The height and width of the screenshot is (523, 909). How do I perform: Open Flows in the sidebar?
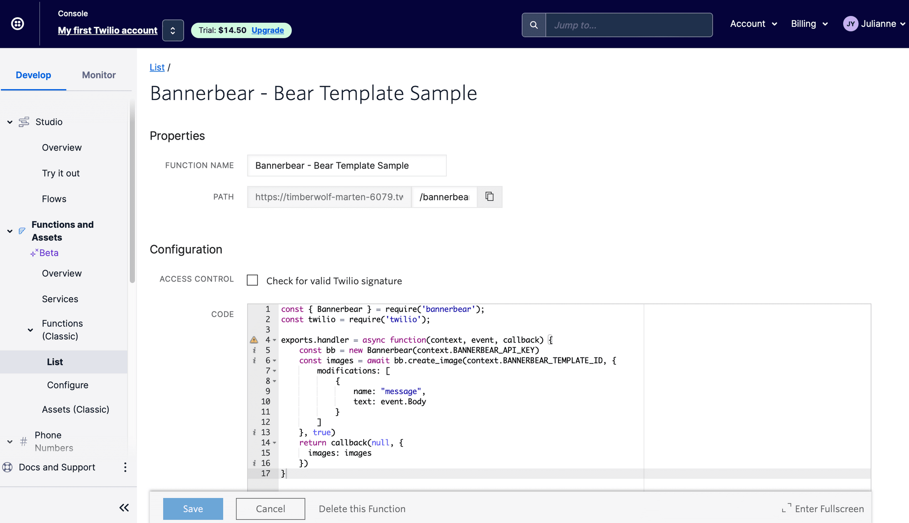pyautogui.click(x=54, y=199)
